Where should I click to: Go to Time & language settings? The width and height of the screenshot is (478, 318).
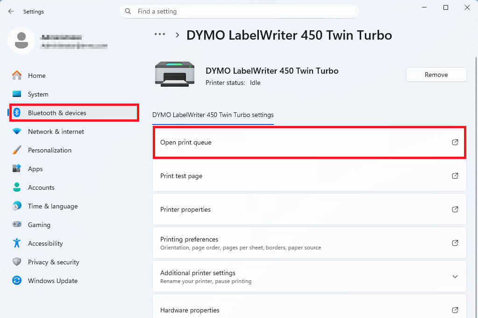tap(74, 206)
